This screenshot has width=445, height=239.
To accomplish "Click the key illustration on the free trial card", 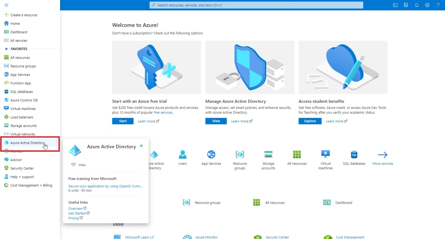I will click(x=157, y=67).
